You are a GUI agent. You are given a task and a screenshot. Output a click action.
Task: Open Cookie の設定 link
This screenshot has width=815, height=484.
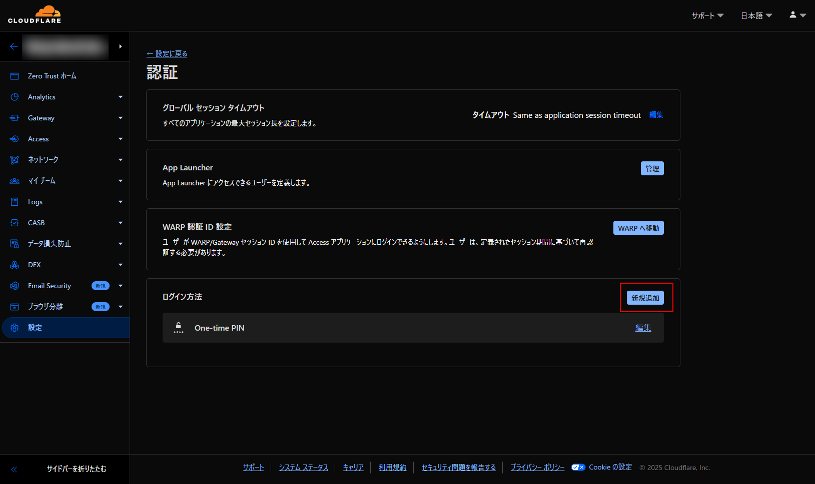pos(610,468)
